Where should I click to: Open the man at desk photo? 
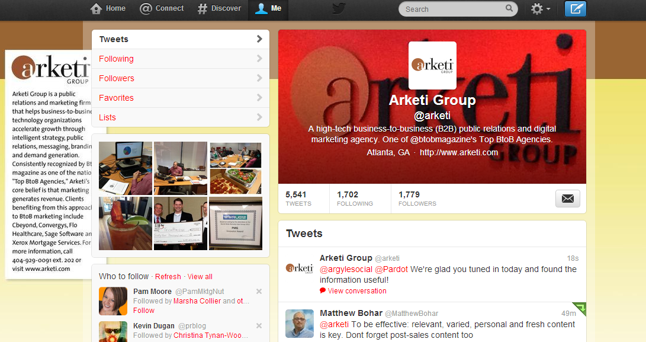(181, 168)
